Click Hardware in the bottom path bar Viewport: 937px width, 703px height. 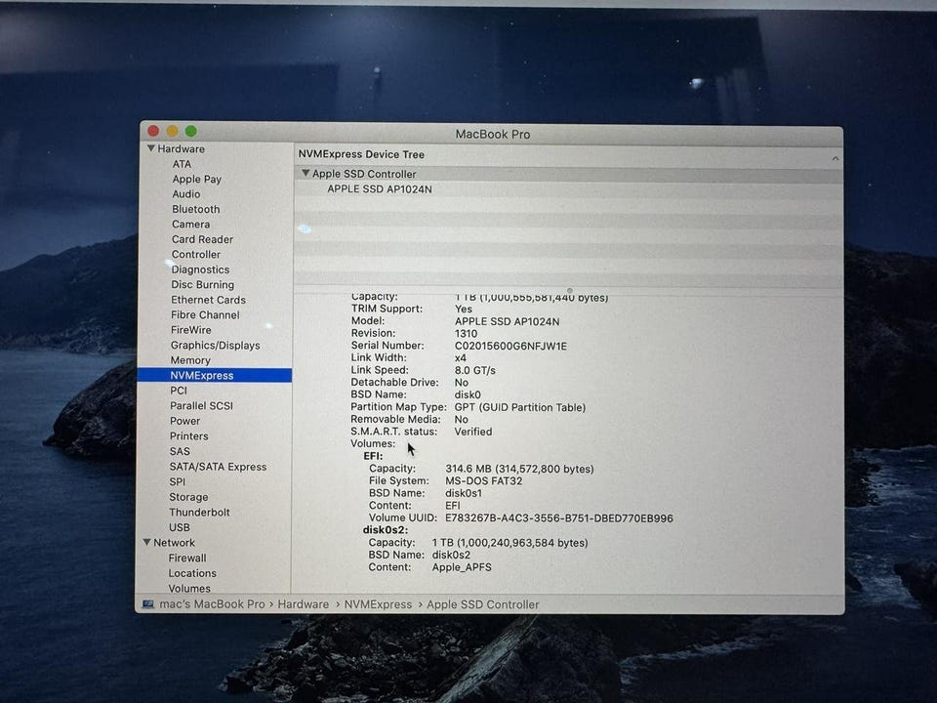(x=303, y=604)
